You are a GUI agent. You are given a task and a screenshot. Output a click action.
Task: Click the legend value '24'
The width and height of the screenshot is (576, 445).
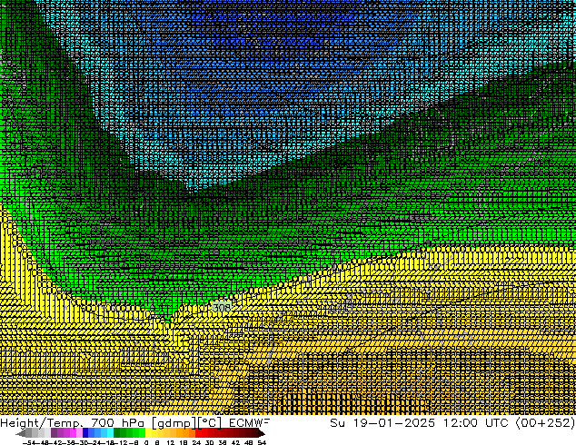[196, 442]
